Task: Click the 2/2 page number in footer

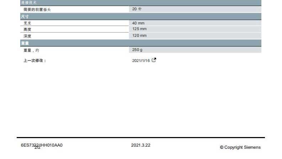Action: (37, 148)
